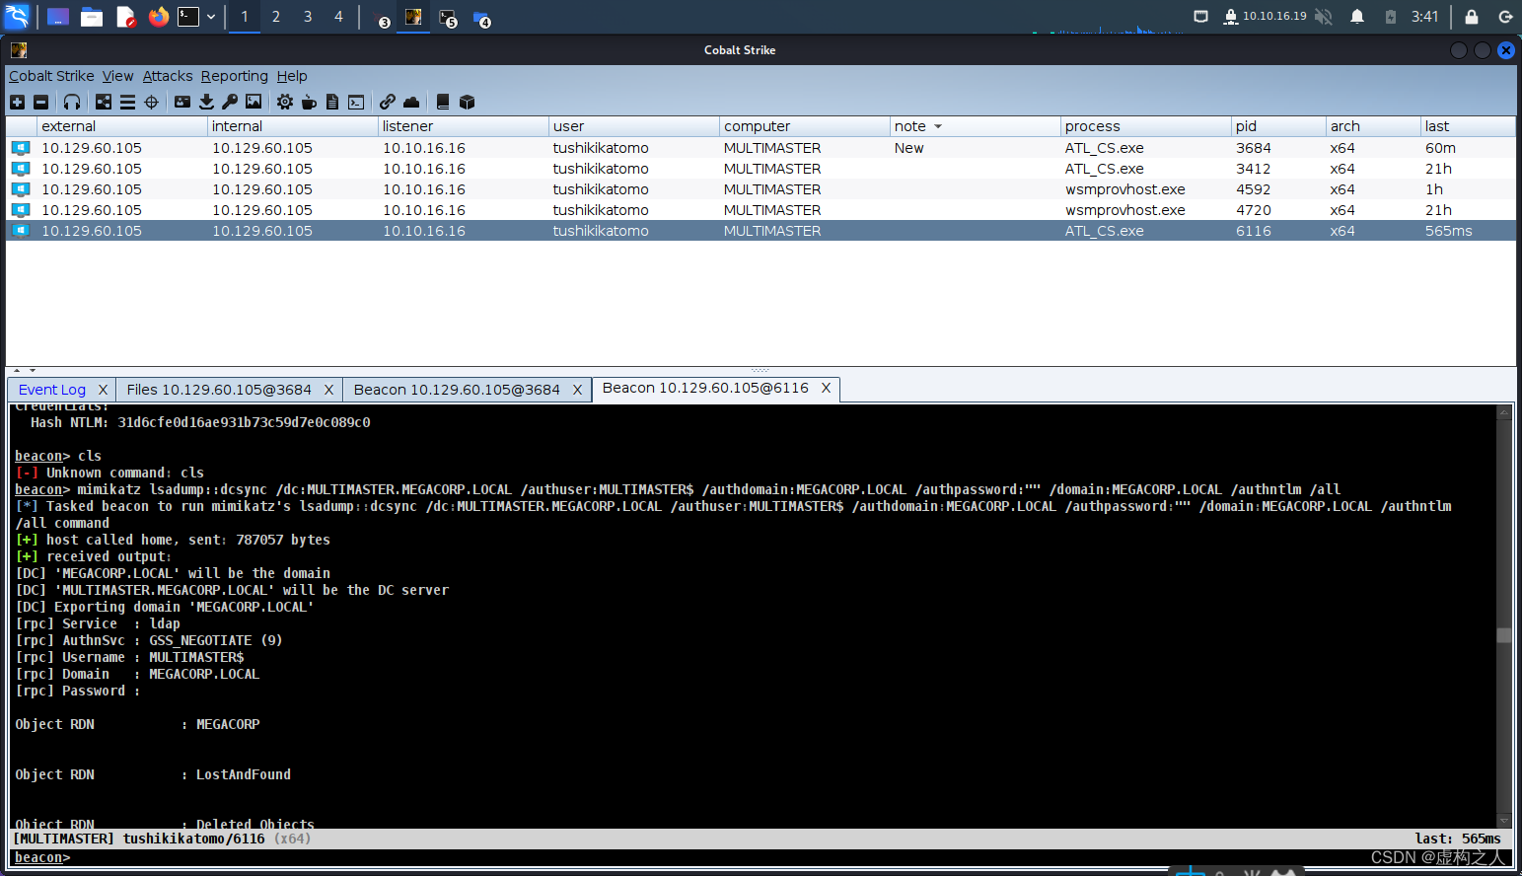Screen dimensions: 1522x876
Task: Switch to workspace 3
Action: 308,17
